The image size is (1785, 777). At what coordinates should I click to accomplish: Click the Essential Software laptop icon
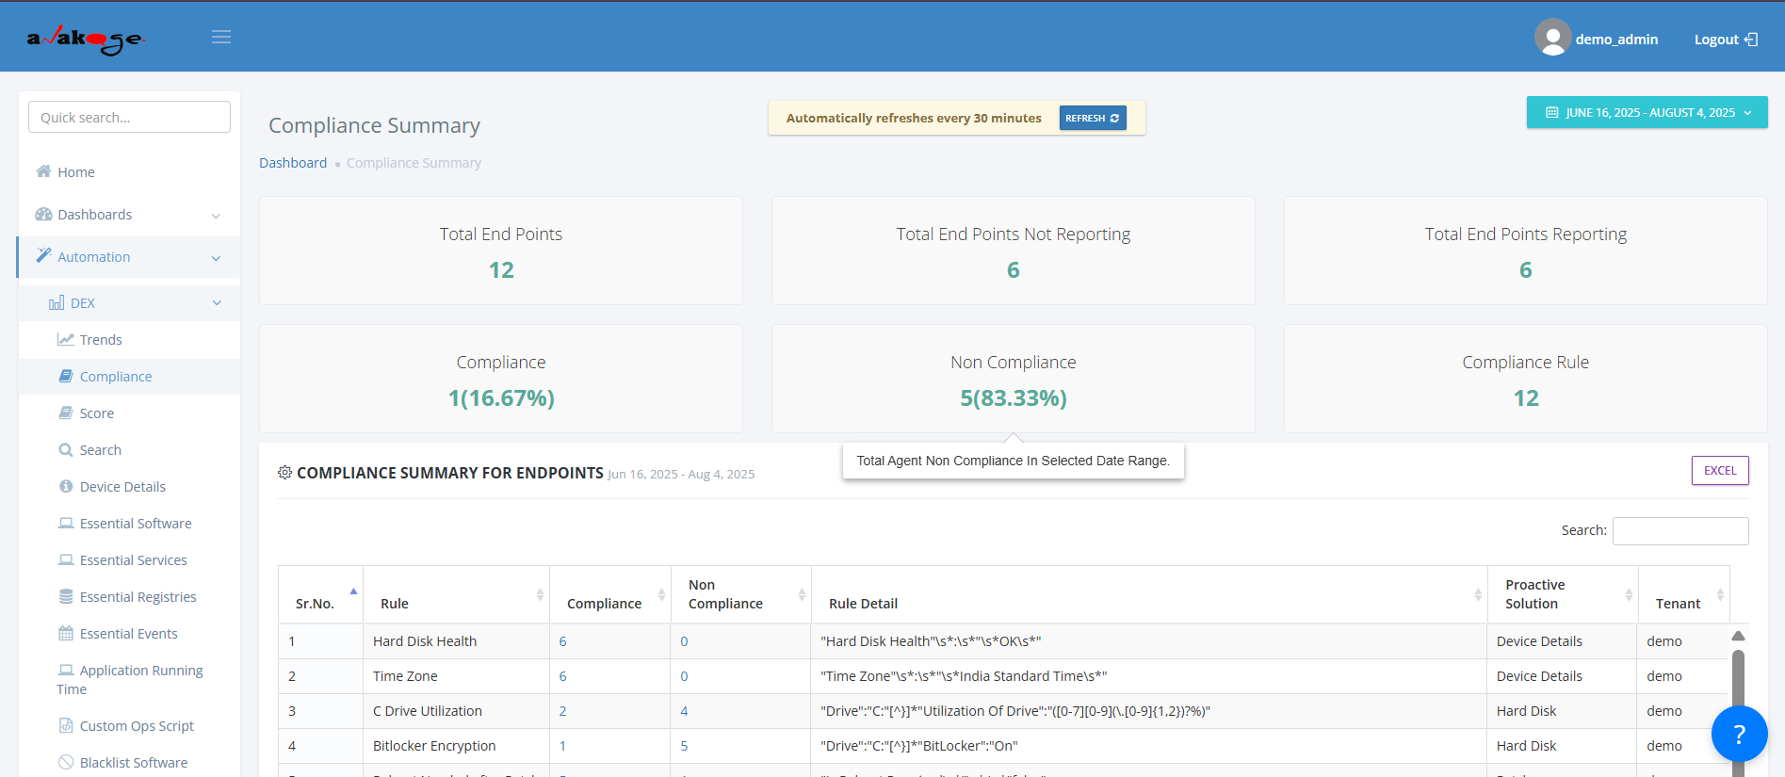pyautogui.click(x=66, y=523)
